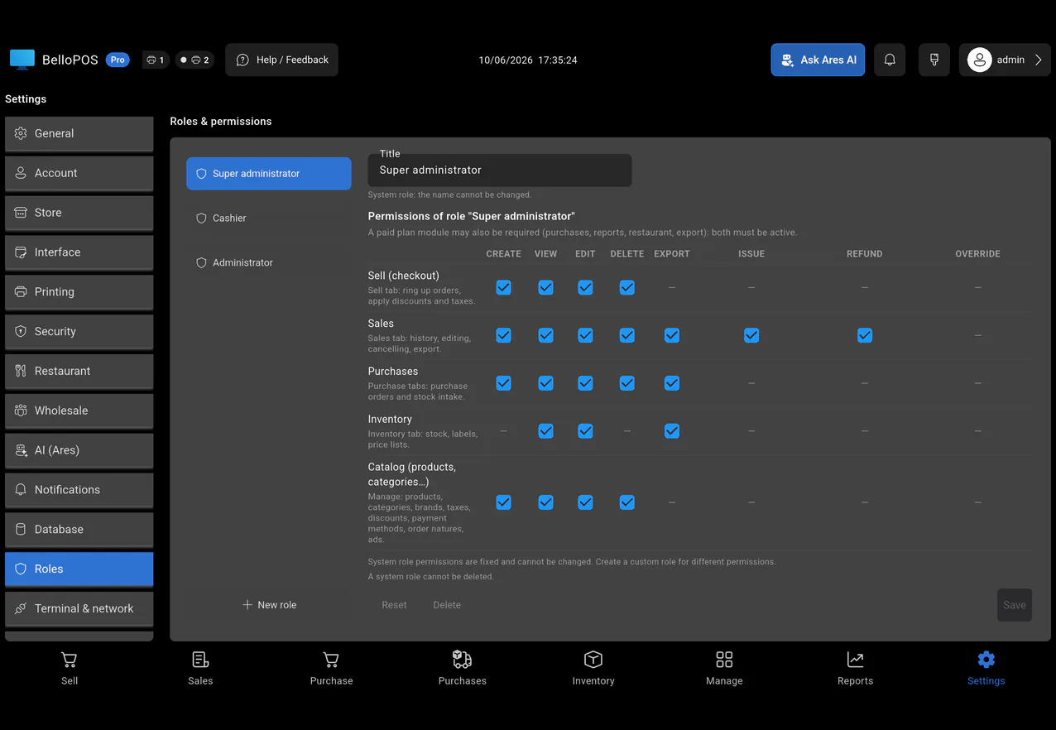Open Terminal & network settings
Viewport: 1056px width, 730px height.
point(79,609)
